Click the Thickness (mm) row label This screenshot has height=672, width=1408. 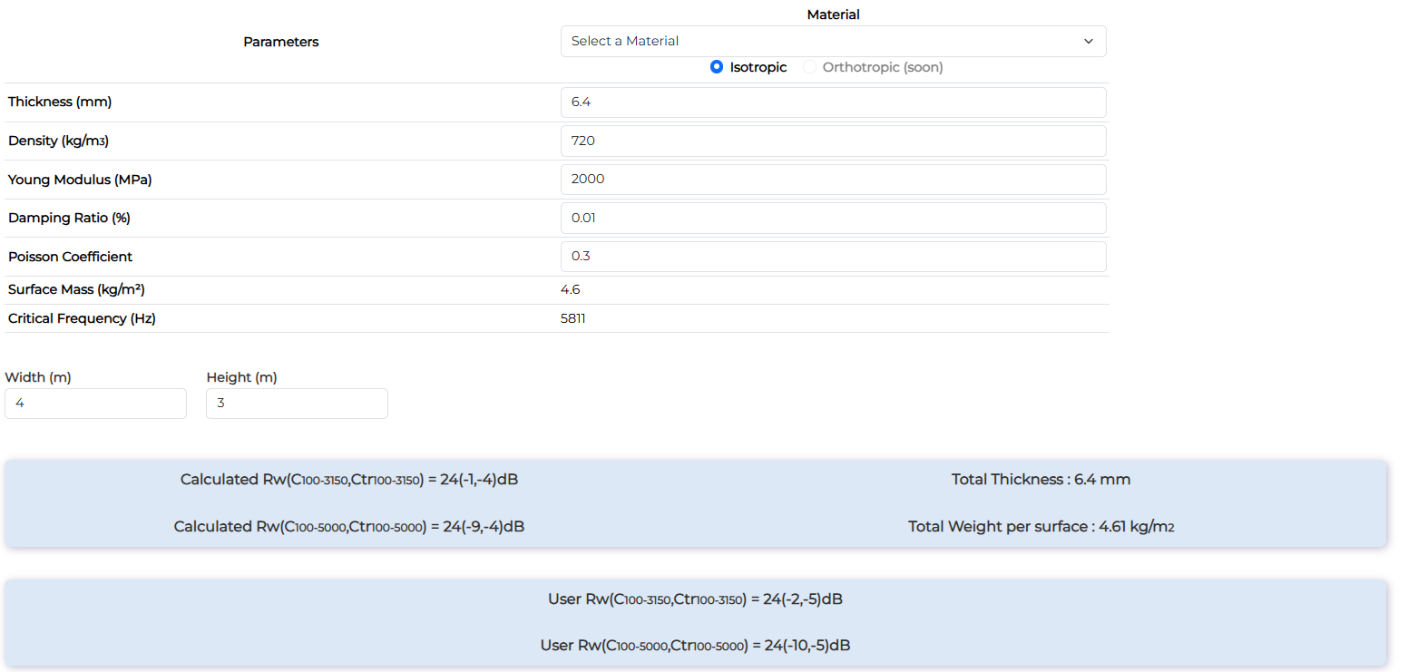[60, 102]
